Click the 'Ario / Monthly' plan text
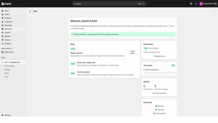 (153, 48)
